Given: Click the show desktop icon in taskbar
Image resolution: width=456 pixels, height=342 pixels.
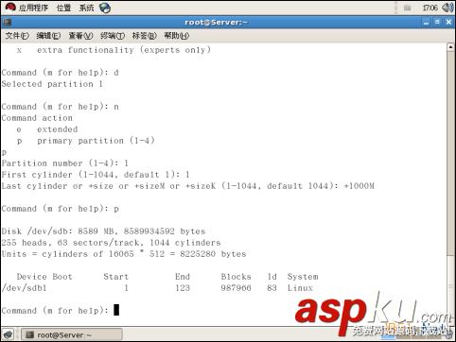Looking at the screenshot, I should pos(8,334).
